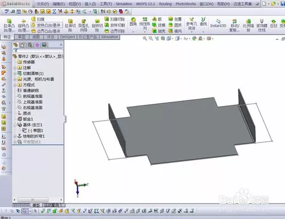Open the Routing menu

tap(165, 4)
